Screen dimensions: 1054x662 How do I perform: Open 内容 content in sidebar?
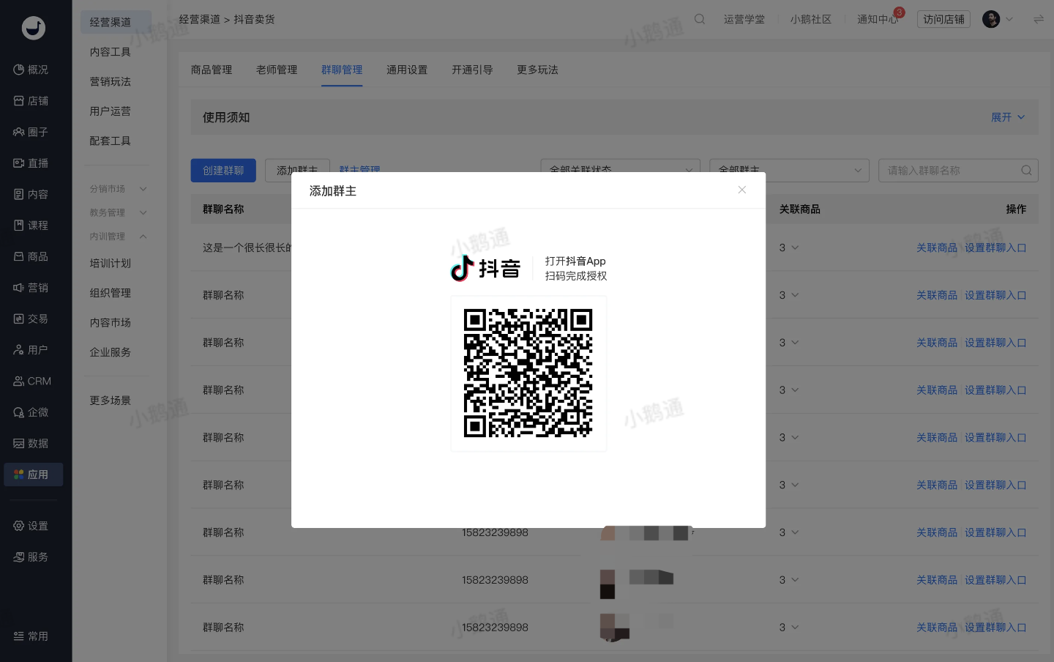(31, 194)
